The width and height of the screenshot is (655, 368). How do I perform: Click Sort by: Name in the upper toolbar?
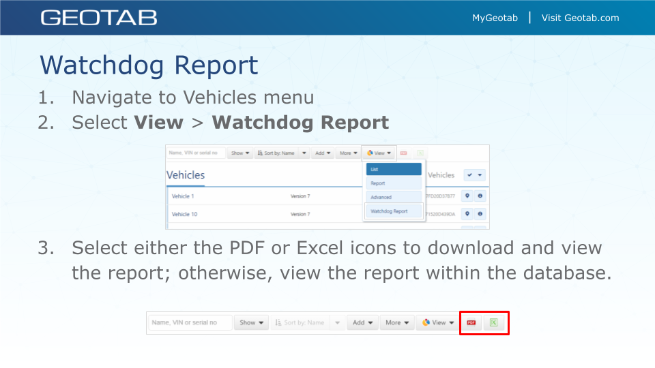[x=276, y=153]
